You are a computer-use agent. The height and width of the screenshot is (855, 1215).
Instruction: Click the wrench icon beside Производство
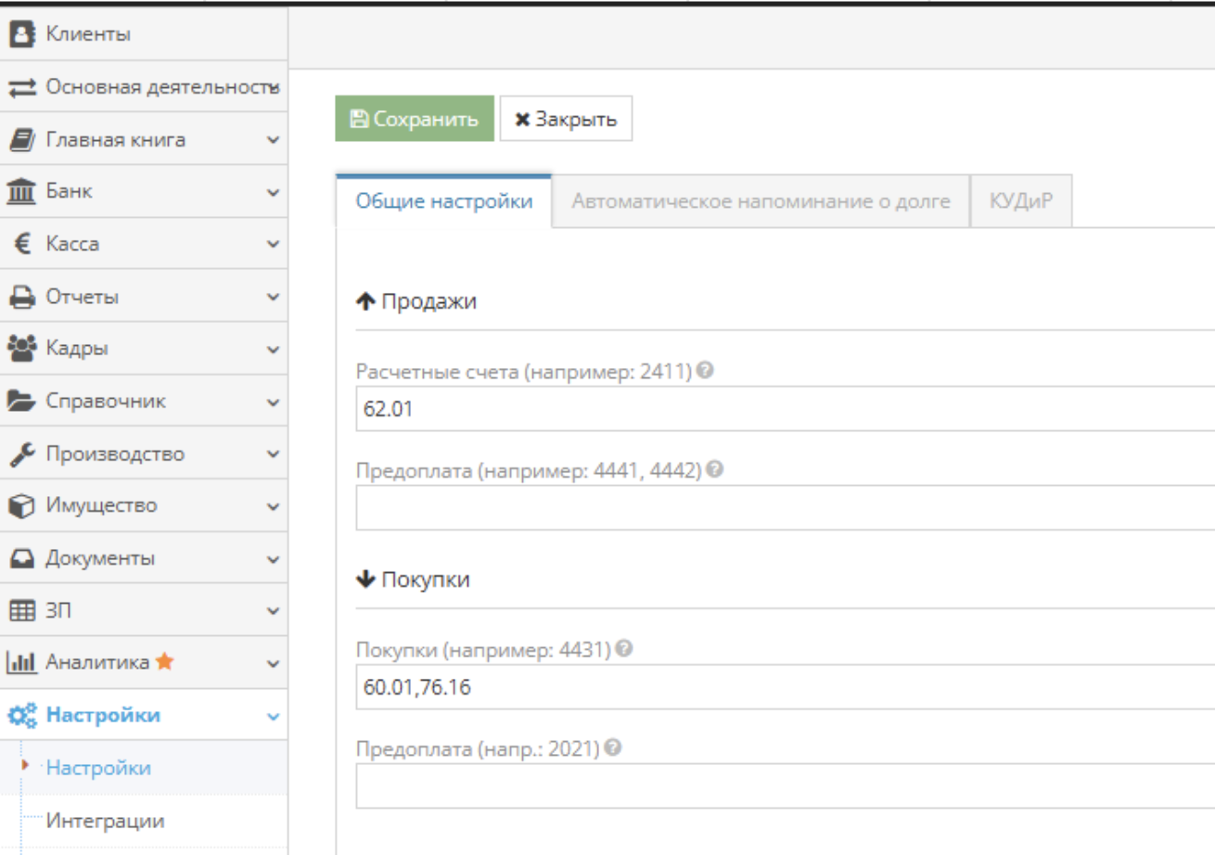point(21,454)
